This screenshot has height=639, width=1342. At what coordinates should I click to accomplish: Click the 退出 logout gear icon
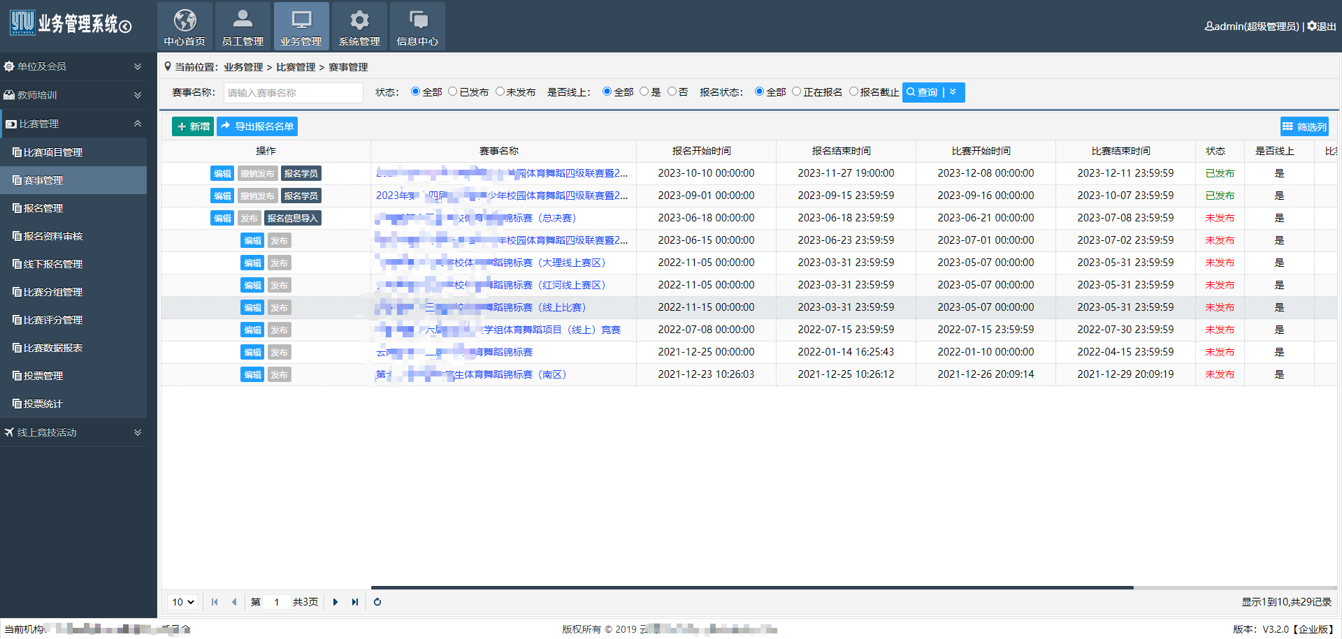tap(1312, 26)
